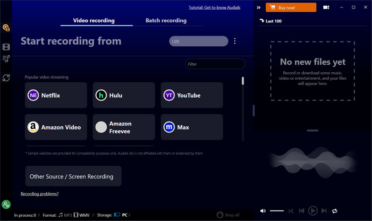
Task: Open the Recording problems? link
Action: pos(40,194)
